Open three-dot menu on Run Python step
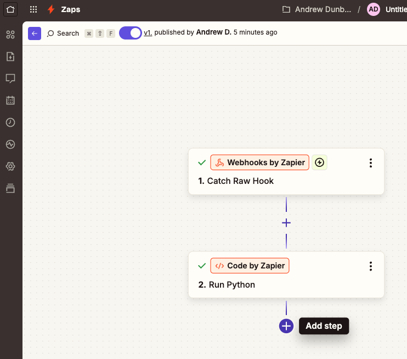Image resolution: width=407 pixels, height=359 pixels. coord(371,266)
